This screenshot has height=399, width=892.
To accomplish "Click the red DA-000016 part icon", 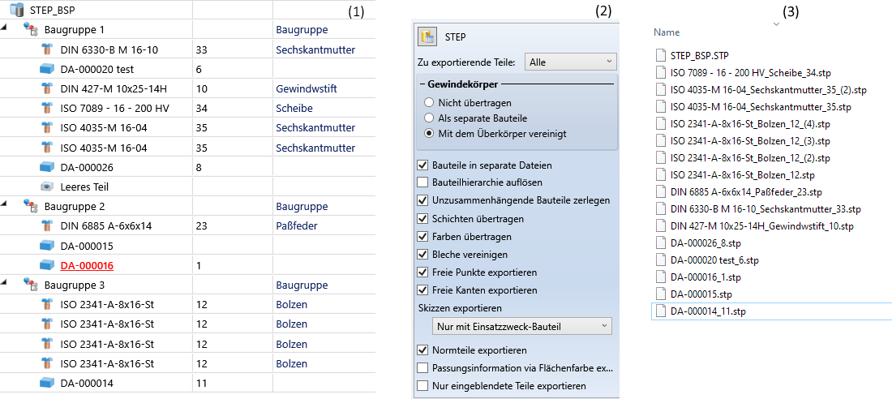I will coord(47,265).
